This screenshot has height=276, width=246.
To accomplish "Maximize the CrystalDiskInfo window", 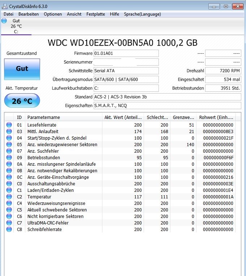I will [226, 7].
